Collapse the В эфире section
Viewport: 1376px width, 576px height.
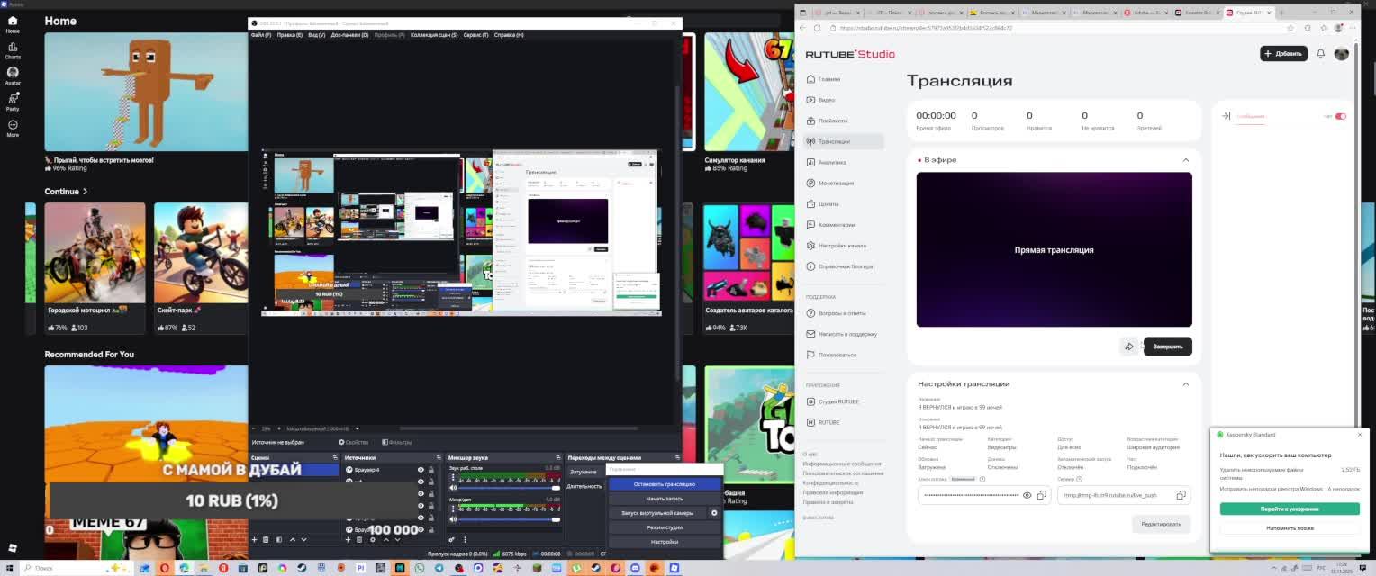click(1185, 160)
